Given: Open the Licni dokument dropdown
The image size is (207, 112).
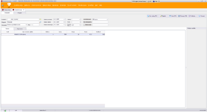Looking at the screenshot, I should point(107,19).
